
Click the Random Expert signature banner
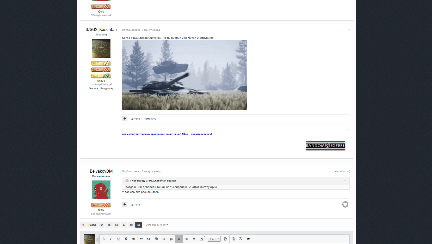point(325,146)
